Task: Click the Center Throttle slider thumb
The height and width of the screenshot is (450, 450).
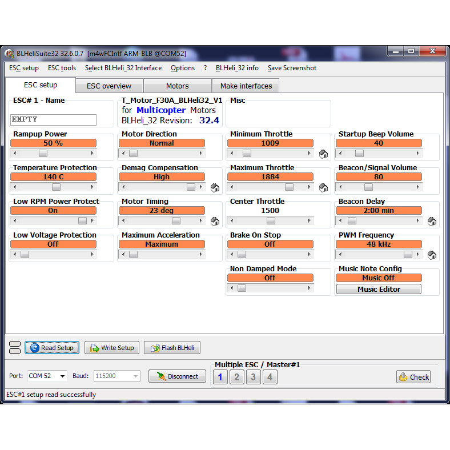Action: pyautogui.click(x=271, y=220)
